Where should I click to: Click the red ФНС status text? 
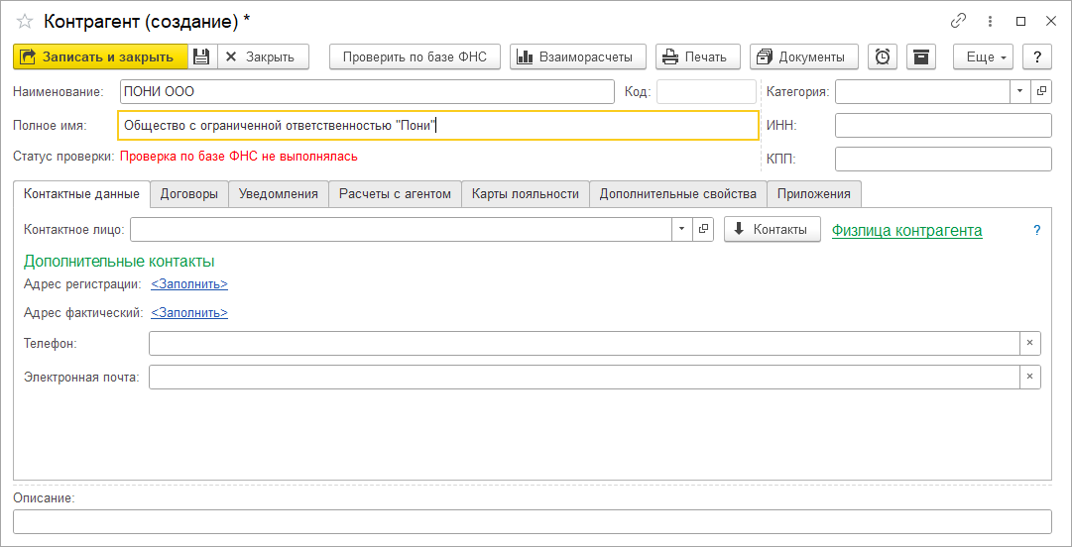[x=239, y=157]
